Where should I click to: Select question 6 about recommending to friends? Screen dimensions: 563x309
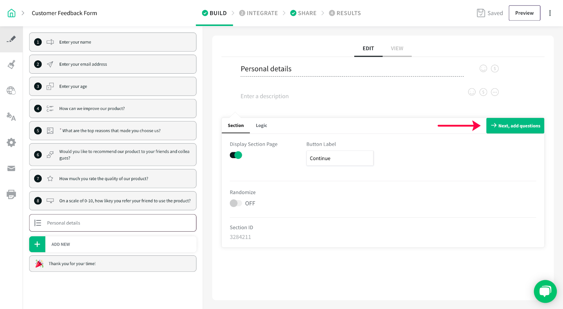[113, 154]
